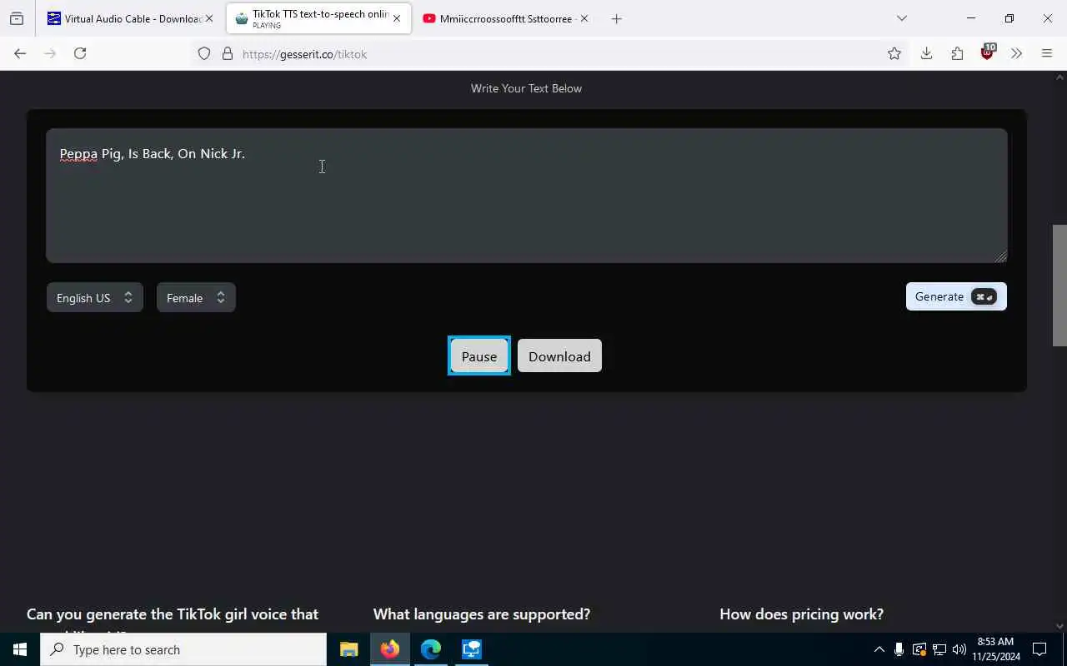Click 'How does pricing work?' heading
Image resolution: width=1067 pixels, height=666 pixels.
(x=801, y=614)
